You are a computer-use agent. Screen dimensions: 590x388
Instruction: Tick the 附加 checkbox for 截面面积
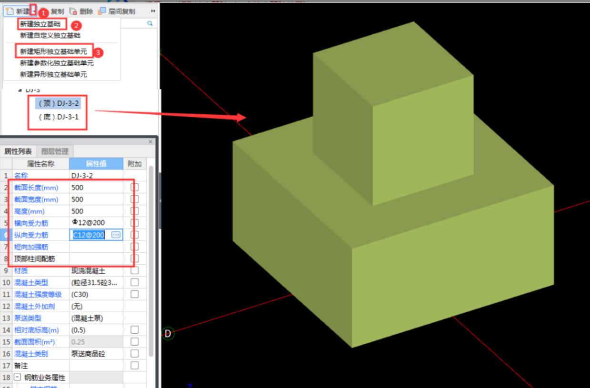(135, 342)
